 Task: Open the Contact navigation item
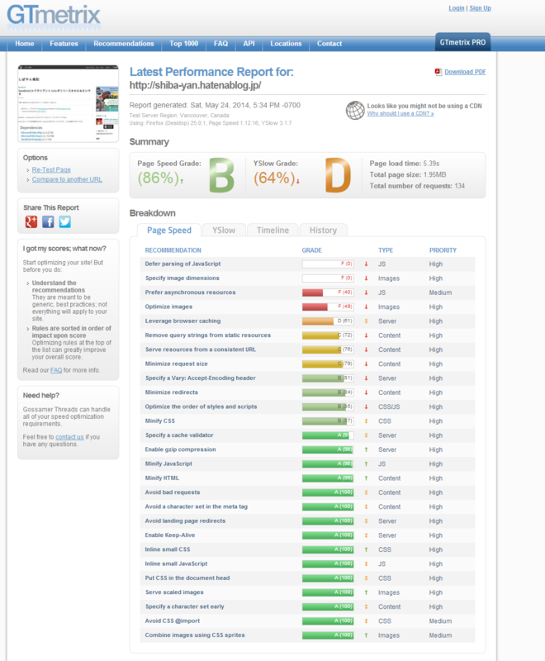(x=329, y=44)
